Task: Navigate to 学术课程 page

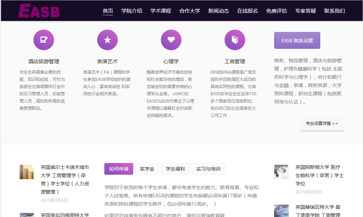Action: point(160,11)
